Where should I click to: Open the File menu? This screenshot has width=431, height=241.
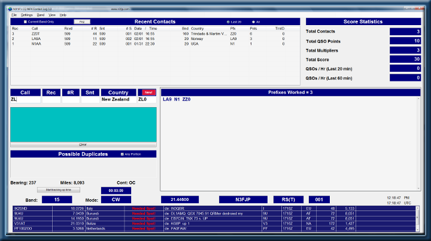(14, 14)
